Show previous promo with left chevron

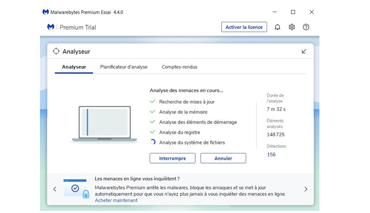[x=55, y=189]
